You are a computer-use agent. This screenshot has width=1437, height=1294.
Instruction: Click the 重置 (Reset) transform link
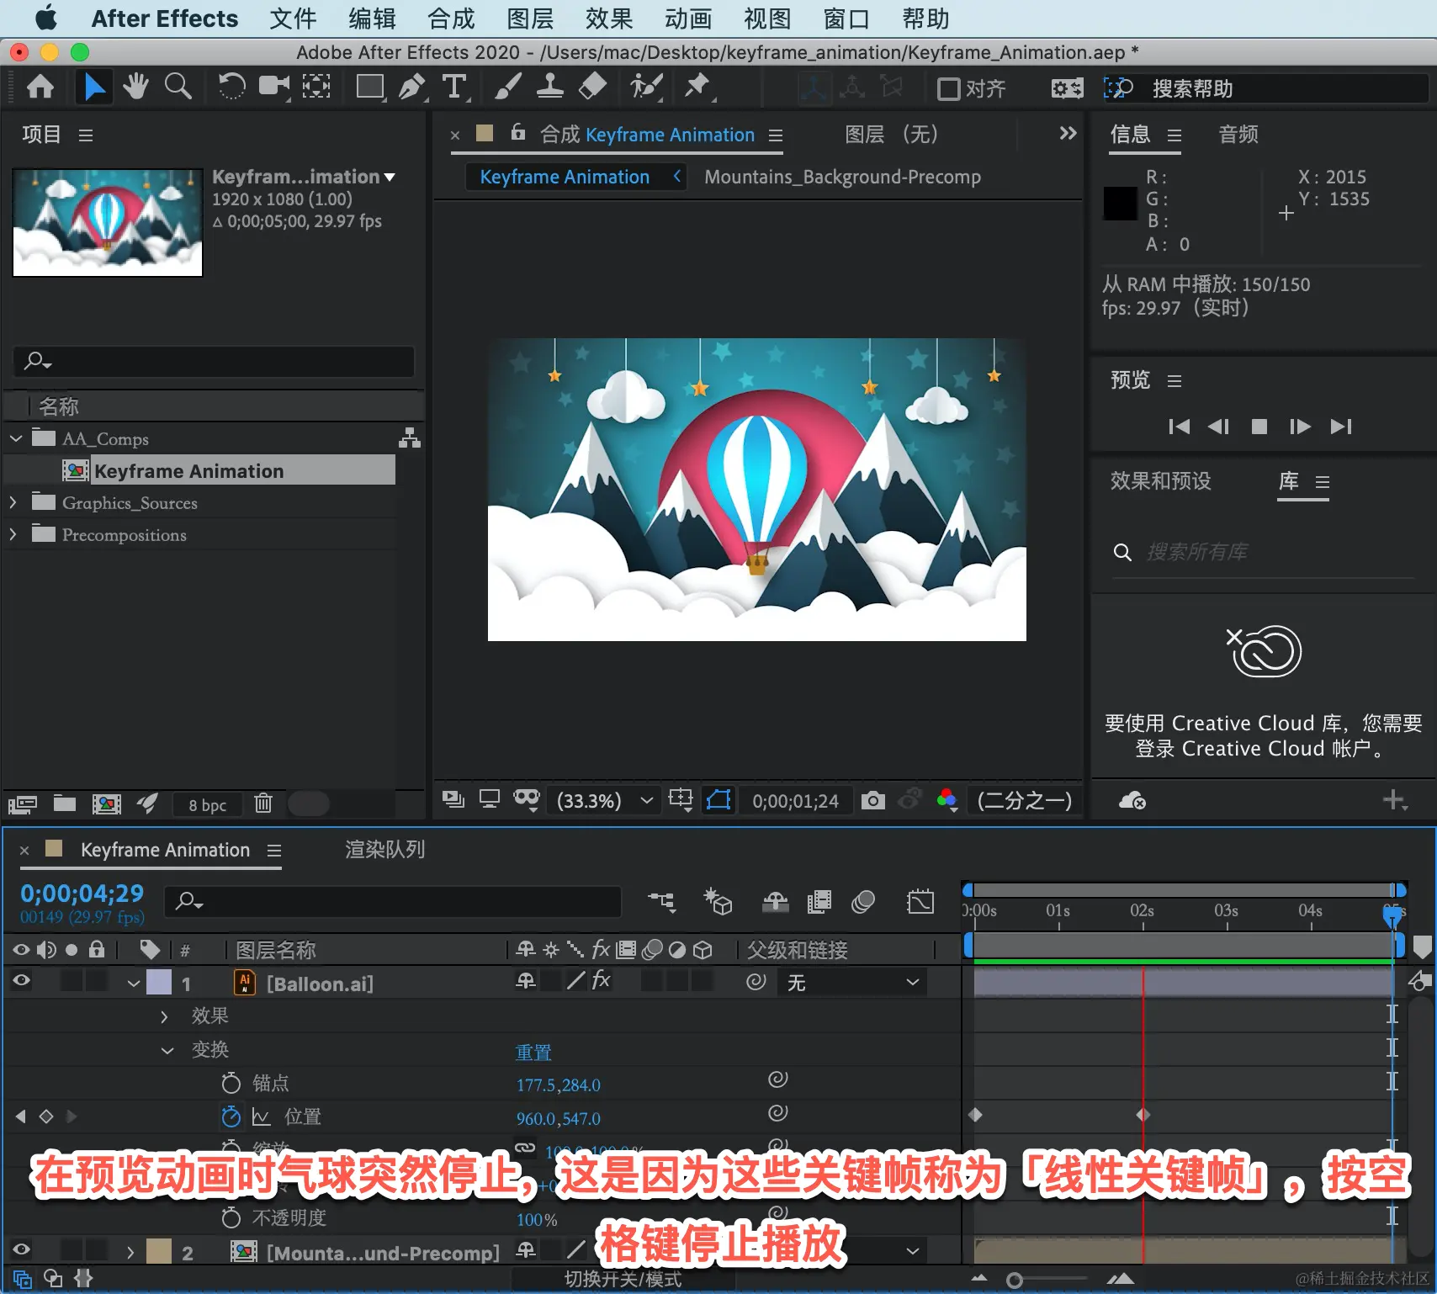pos(533,1053)
